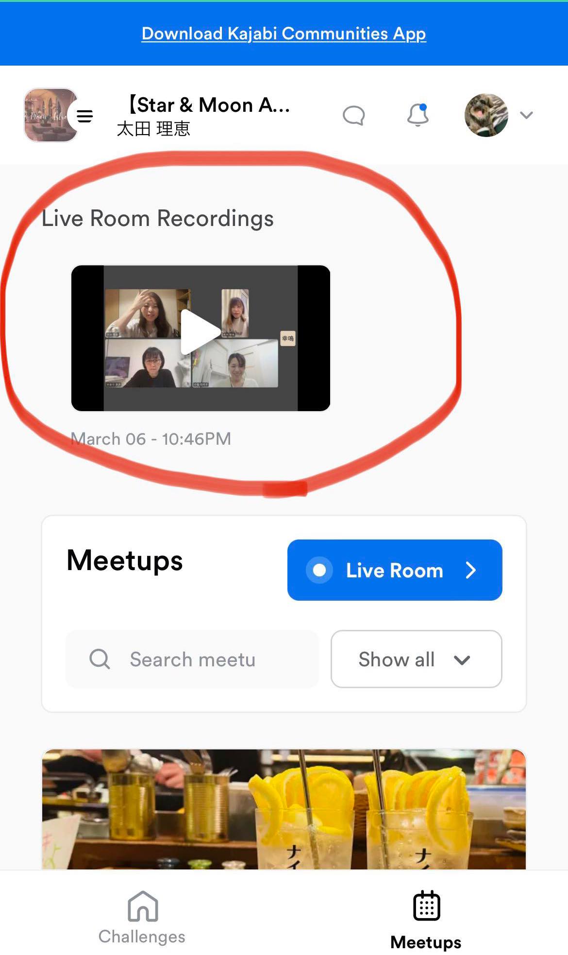Tap the profile avatar photo
Viewport: 568px width, 955px height.
click(486, 115)
